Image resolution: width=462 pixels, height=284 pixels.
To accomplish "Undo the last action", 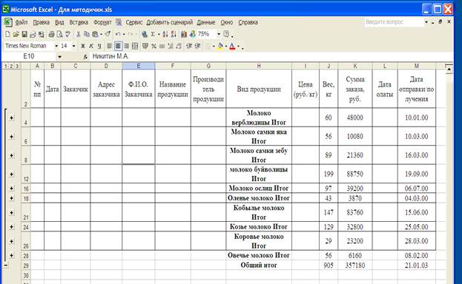I will (118, 34).
